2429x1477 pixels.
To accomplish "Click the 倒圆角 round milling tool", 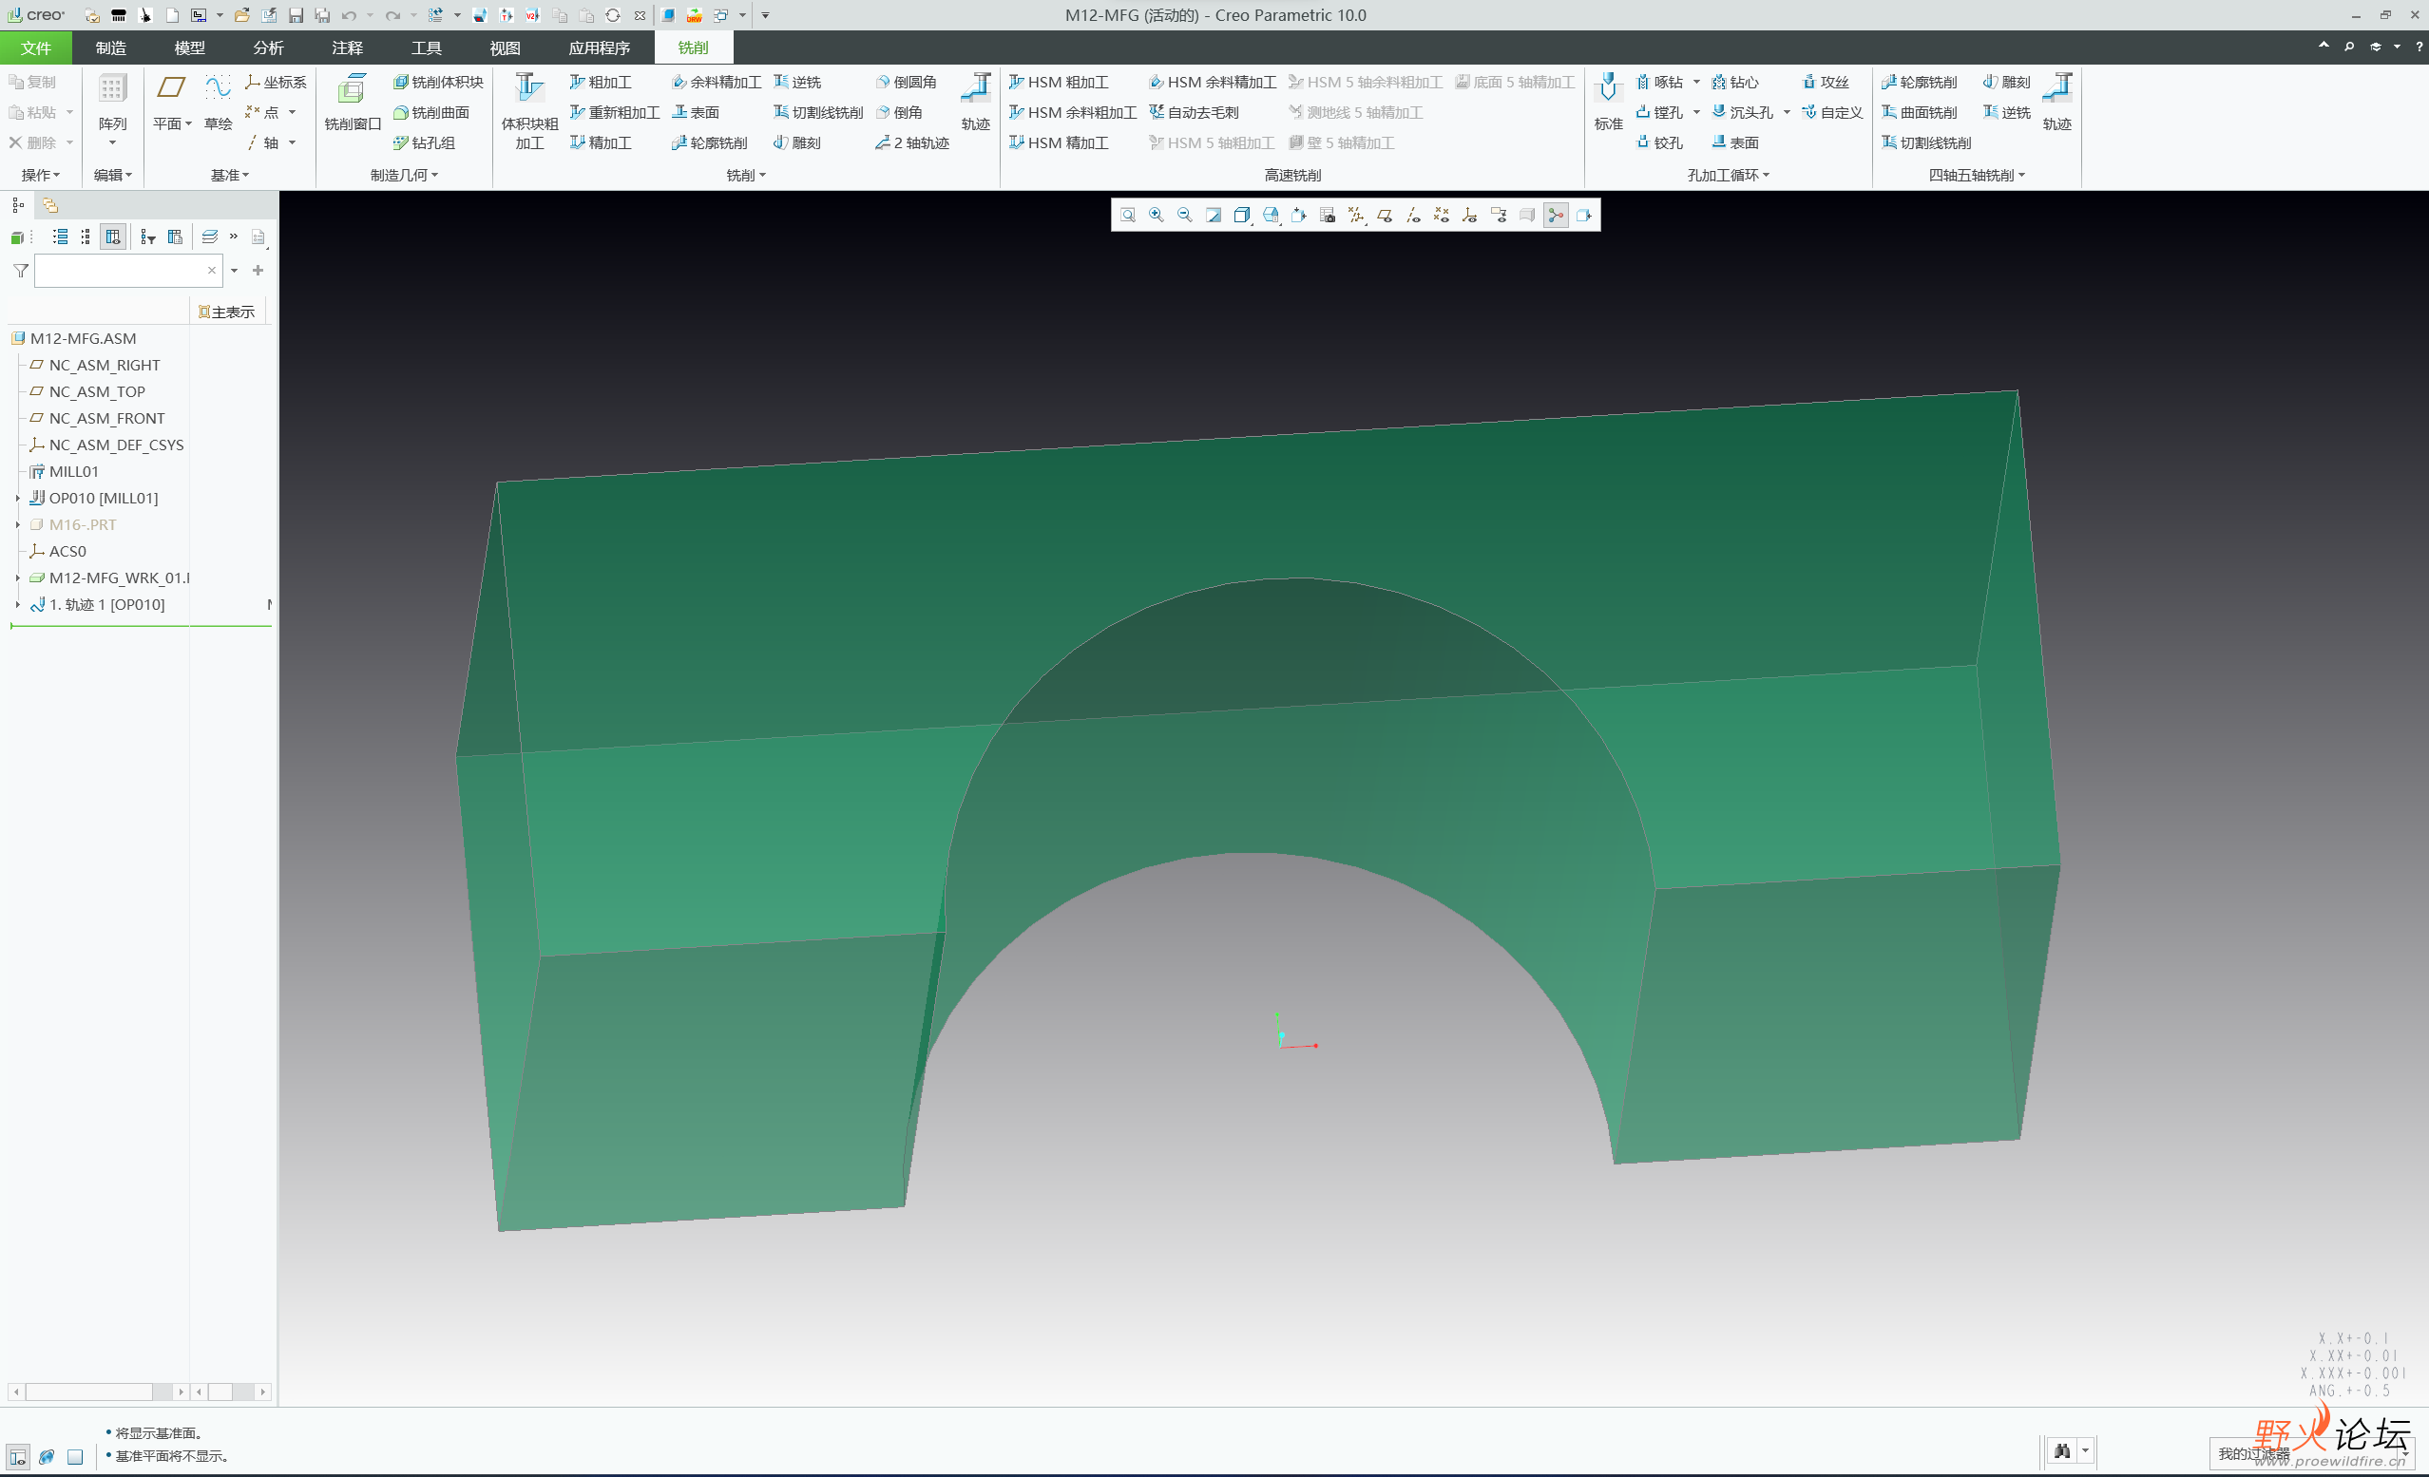I will (906, 82).
